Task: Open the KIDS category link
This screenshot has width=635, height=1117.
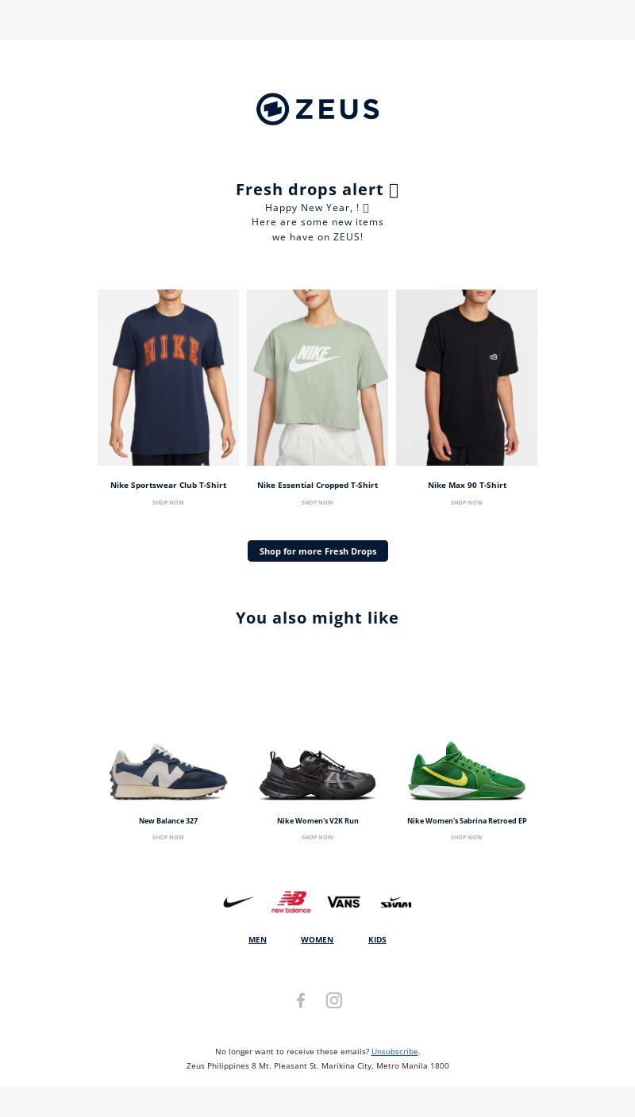Action: (377, 939)
